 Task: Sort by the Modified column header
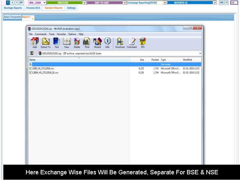192,60
